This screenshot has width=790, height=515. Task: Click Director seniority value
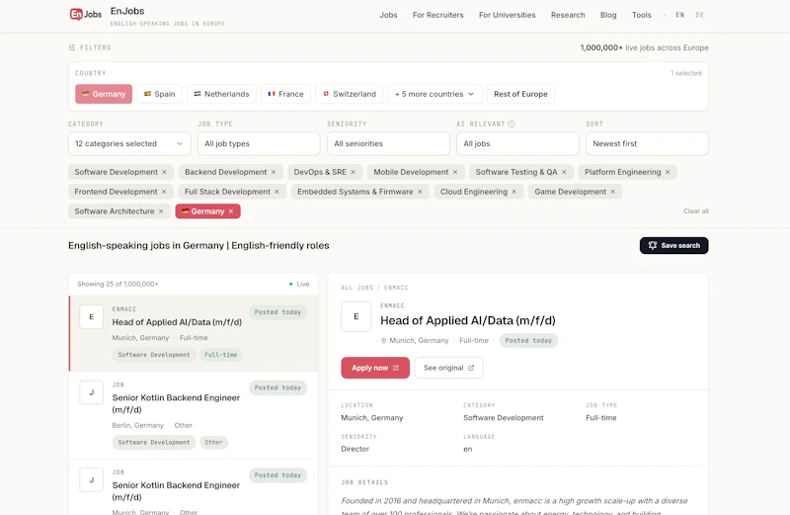(x=355, y=449)
